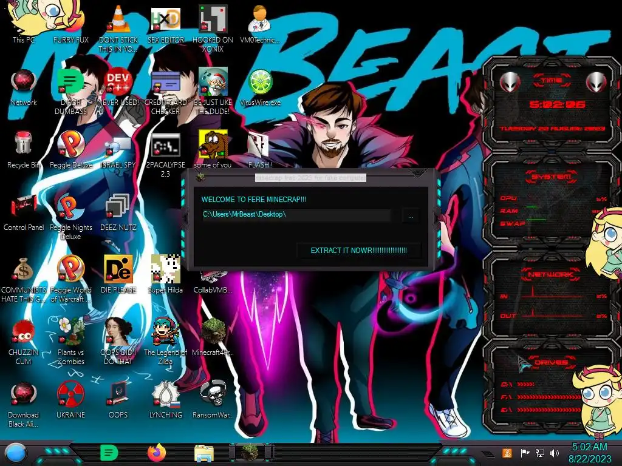
Task: Click EXTRACT IT NOWR button
Action: pos(358,251)
